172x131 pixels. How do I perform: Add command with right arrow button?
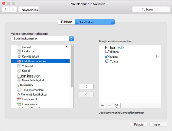86,86
